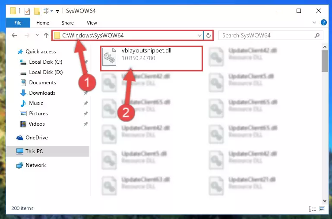Image resolution: width=332 pixels, height=219 pixels.
Task: Minimize the SysWOW64 window
Action: [x=279, y=11]
